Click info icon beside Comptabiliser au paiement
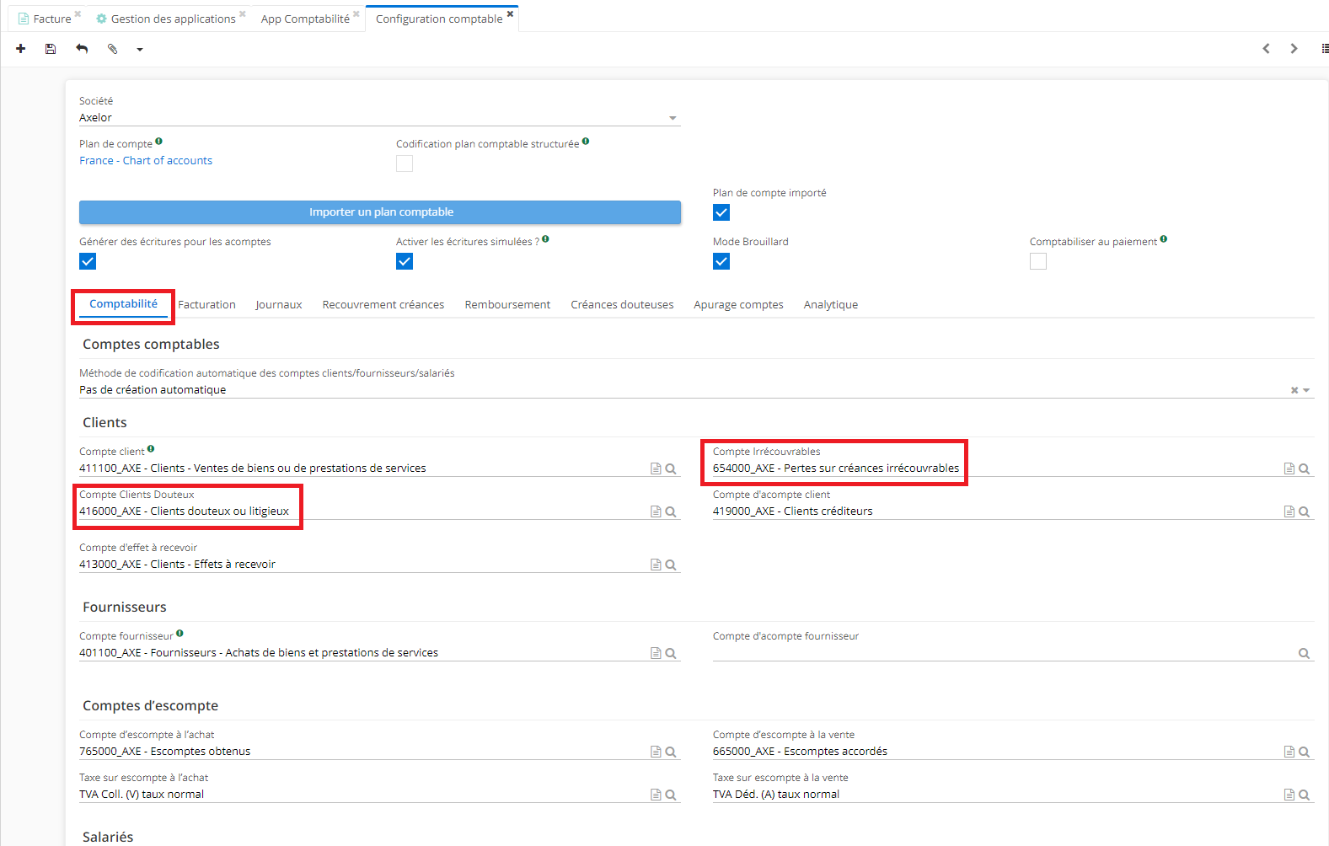The height and width of the screenshot is (846, 1329). (1164, 239)
